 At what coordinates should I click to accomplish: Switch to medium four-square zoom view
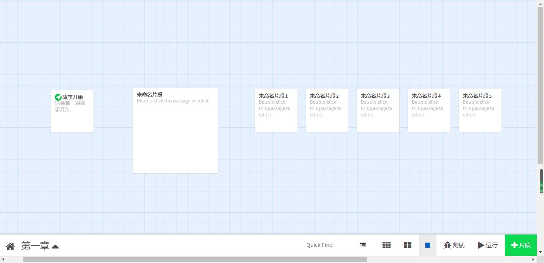(407, 245)
